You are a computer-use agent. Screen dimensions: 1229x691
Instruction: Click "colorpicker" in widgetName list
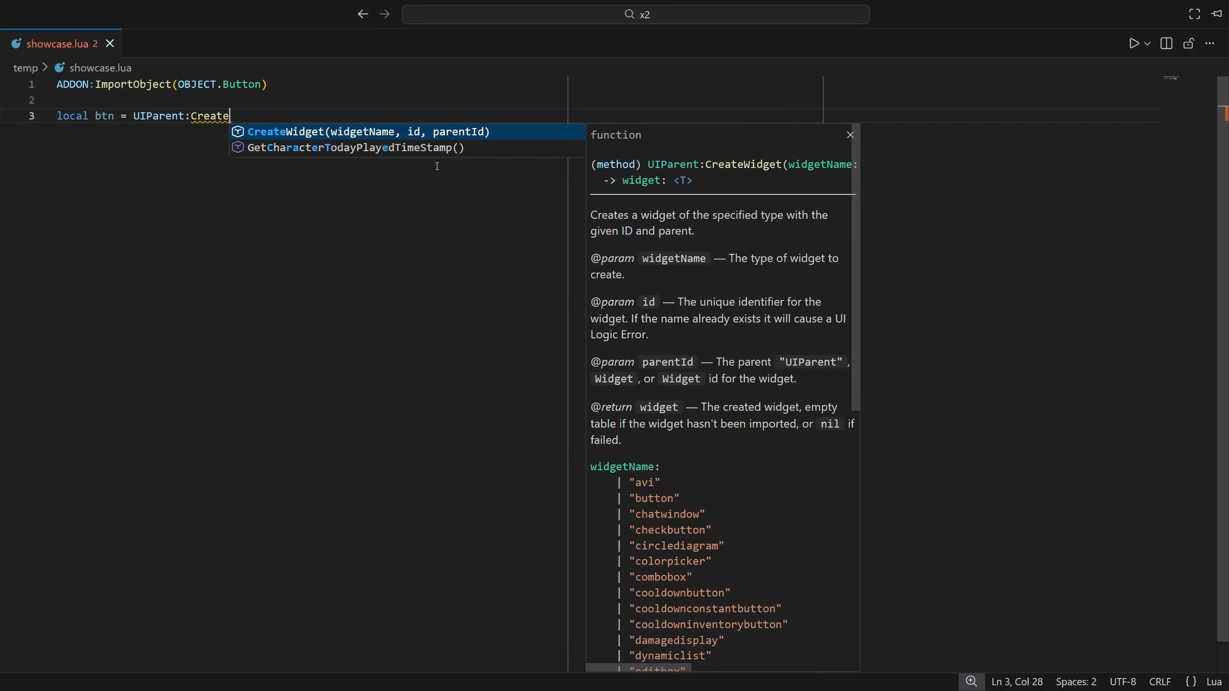pyautogui.click(x=670, y=561)
